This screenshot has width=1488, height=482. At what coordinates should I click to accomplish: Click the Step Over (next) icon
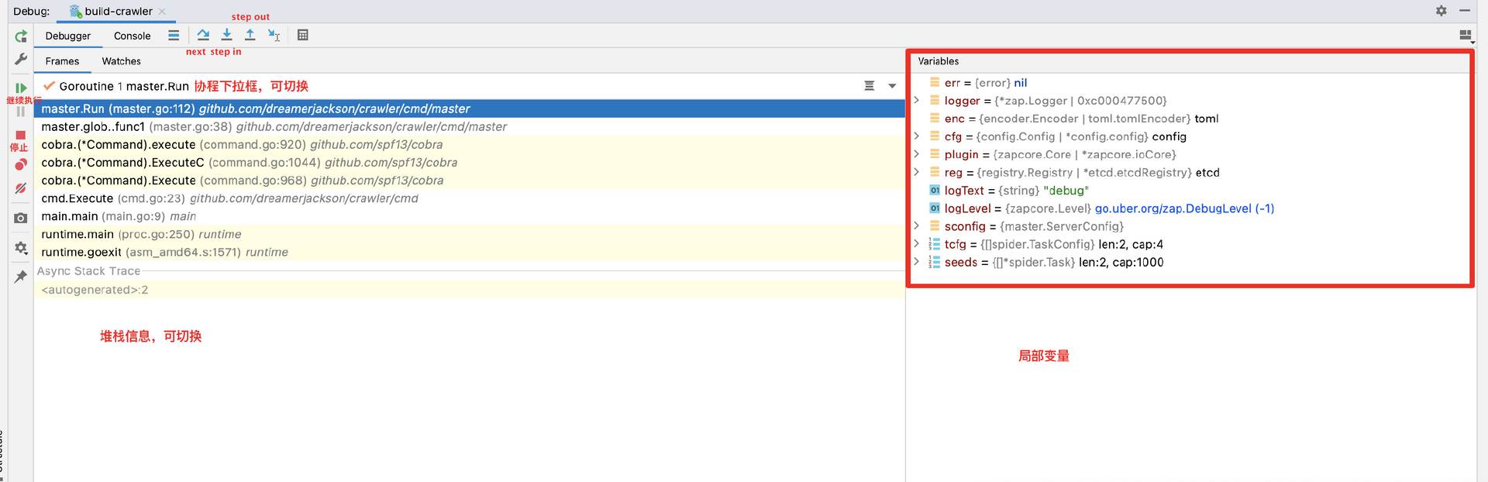coord(203,35)
